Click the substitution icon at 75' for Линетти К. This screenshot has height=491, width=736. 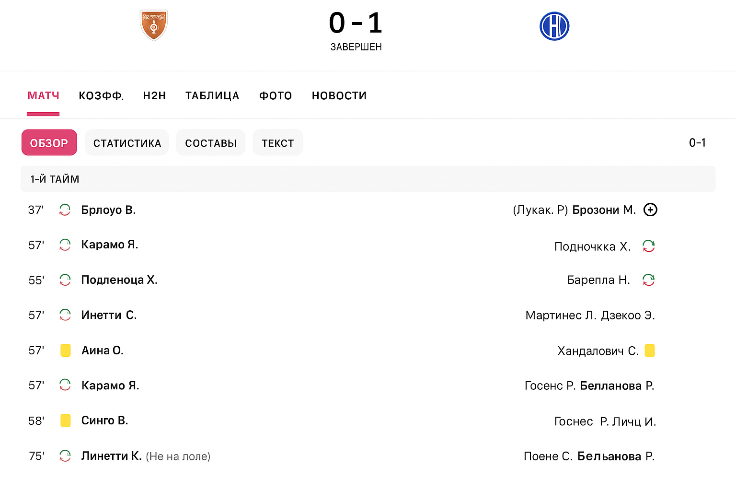click(x=65, y=456)
